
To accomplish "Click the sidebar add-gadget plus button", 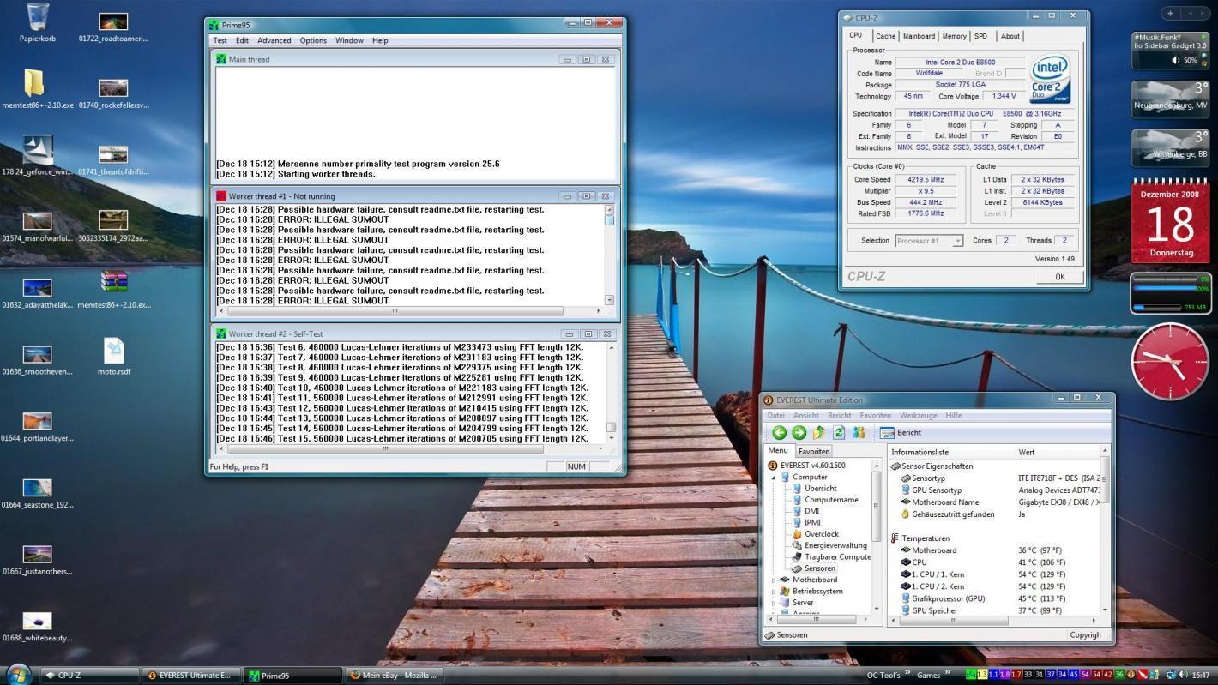I will tap(1170, 13).
